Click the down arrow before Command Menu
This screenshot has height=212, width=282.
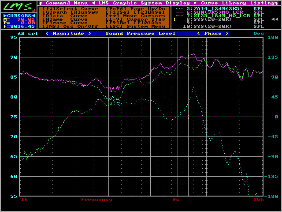[41, 3]
